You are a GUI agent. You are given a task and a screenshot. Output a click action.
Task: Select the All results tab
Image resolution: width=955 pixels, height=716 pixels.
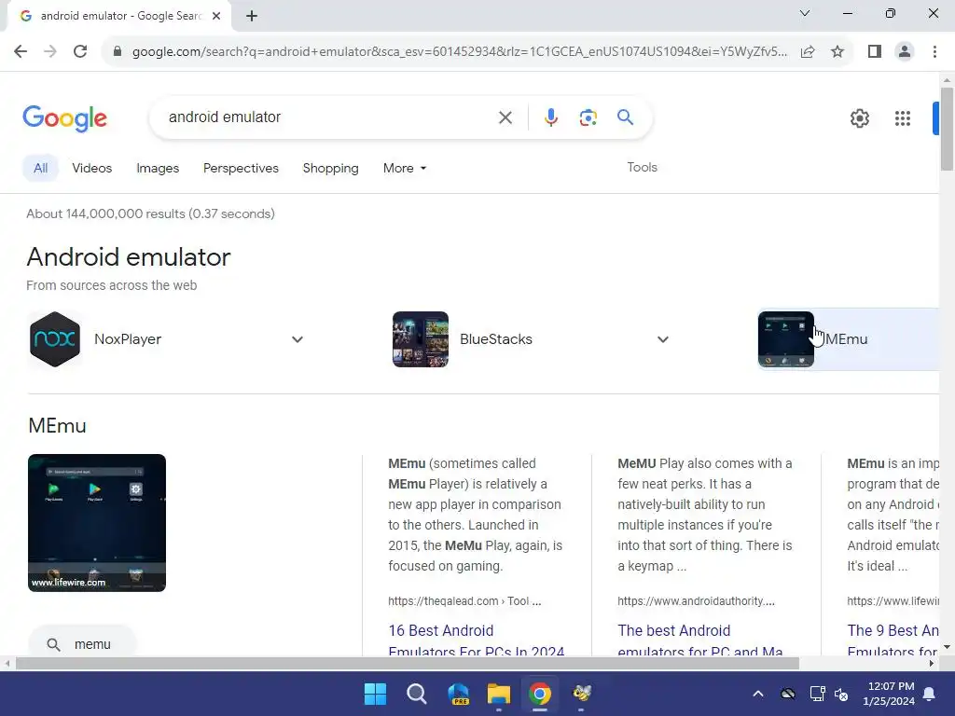[x=40, y=168]
